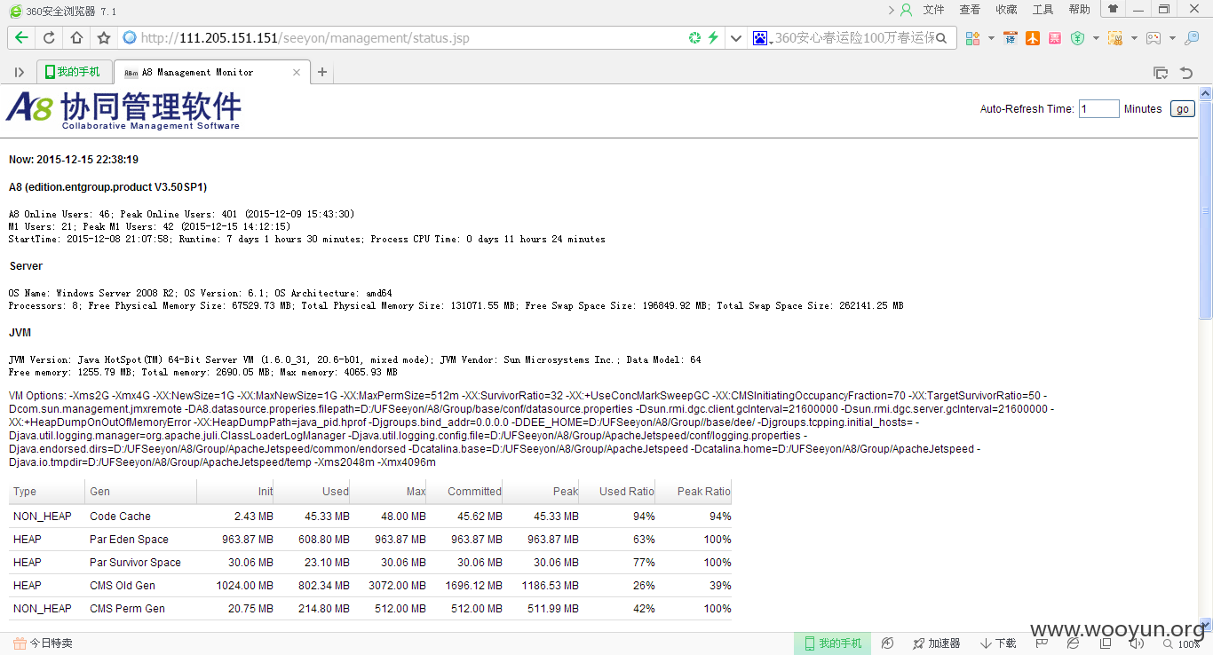
Task: Click the green compatibility mode swirl icon
Action: [x=695, y=38]
